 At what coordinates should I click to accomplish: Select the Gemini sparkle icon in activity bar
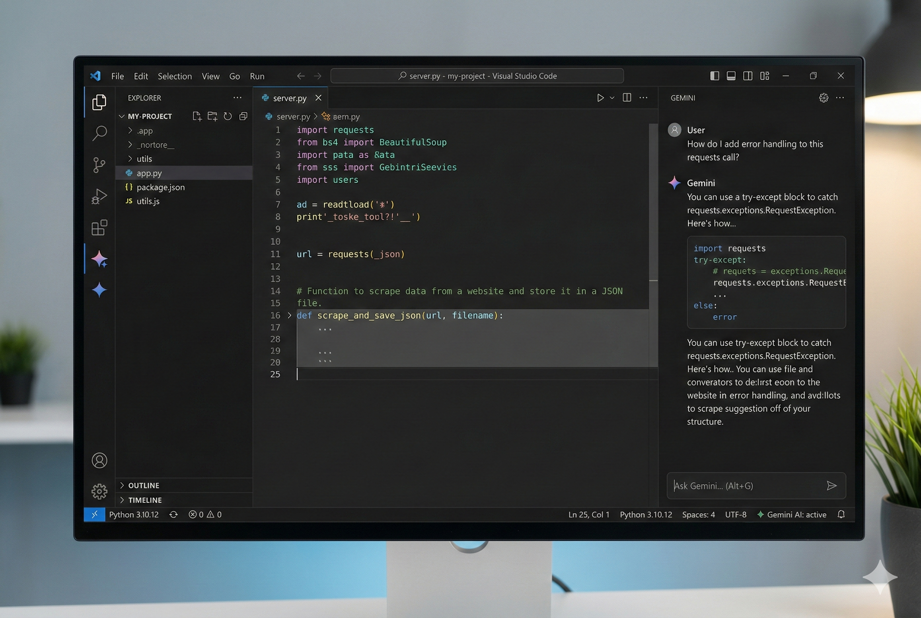click(x=99, y=259)
